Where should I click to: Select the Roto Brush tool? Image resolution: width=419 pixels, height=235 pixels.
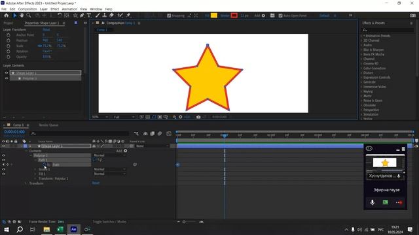(x=120, y=16)
